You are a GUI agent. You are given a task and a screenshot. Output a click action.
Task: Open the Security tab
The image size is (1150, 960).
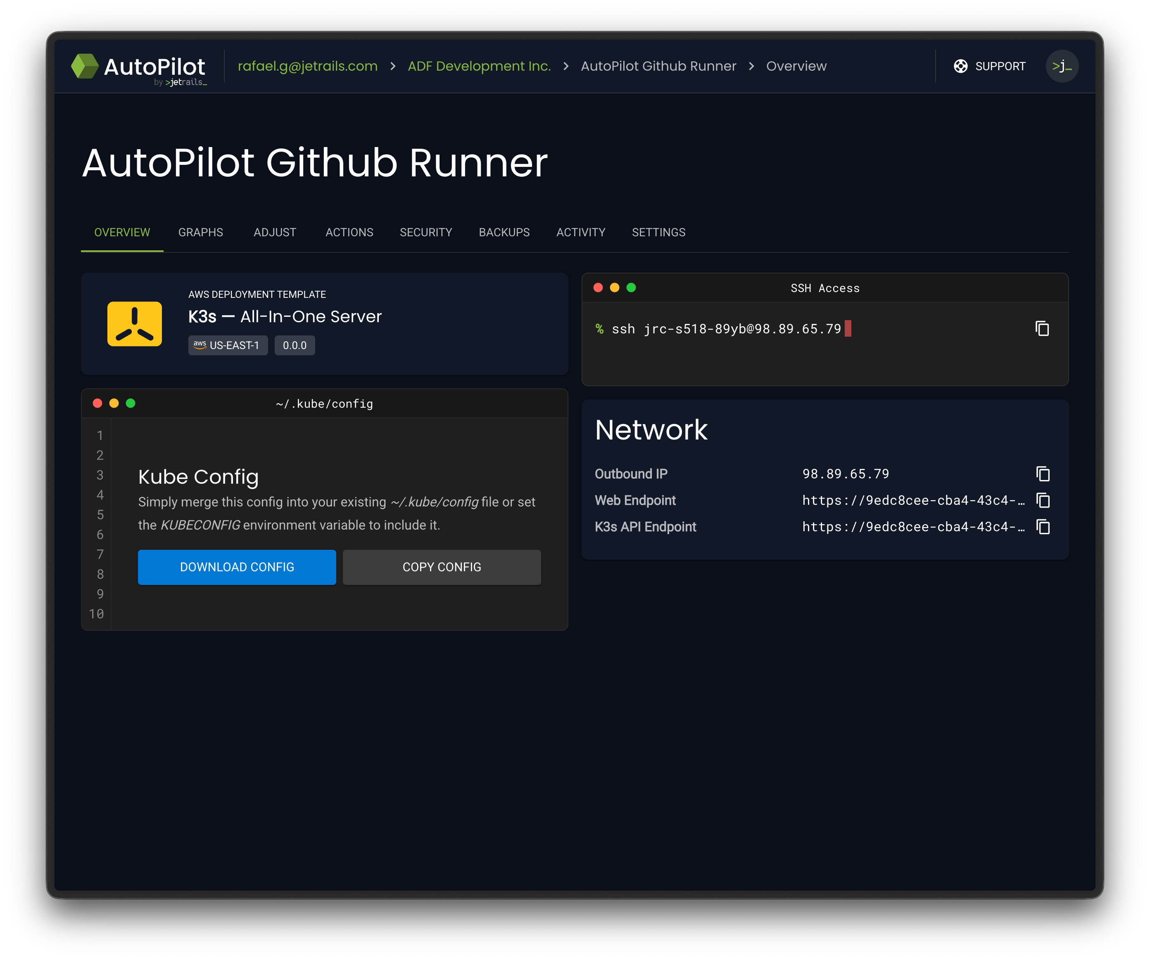tap(426, 232)
